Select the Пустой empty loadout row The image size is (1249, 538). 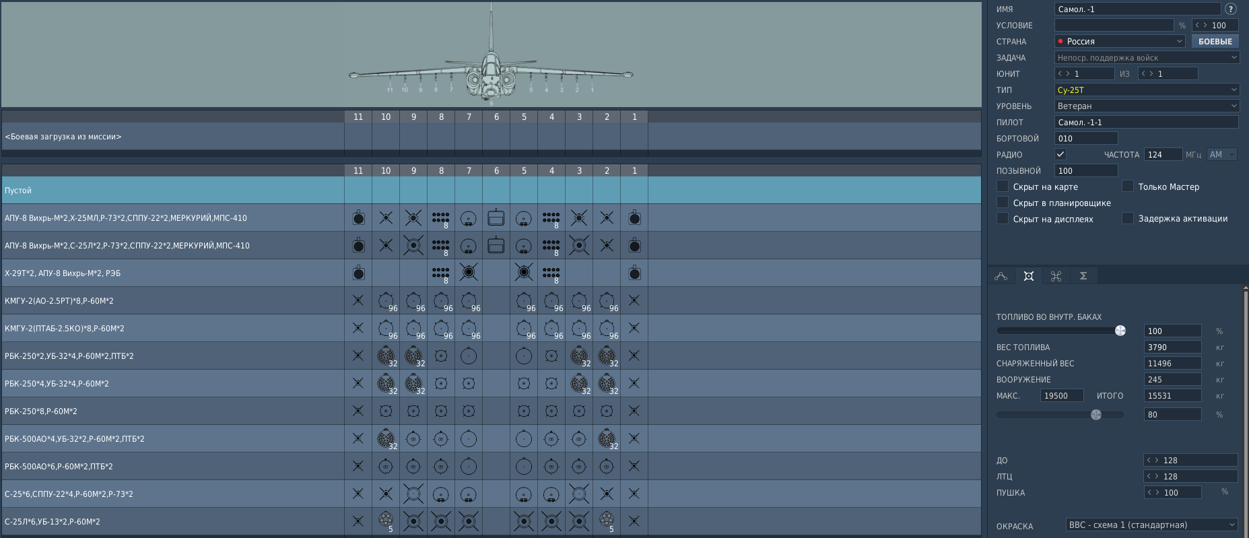click(491, 191)
